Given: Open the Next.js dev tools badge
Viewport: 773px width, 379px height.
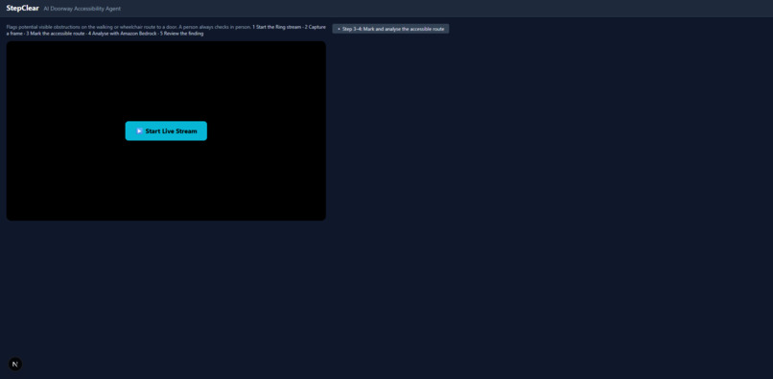Looking at the screenshot, I should pyautogui.click(x=15, y=365).
